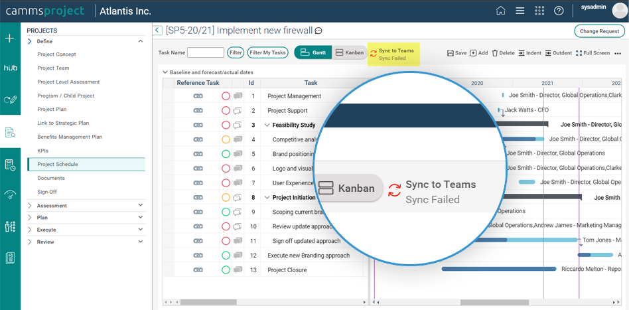Collapse the Feasibility Study task group

pyautogui.click(x=267, y=125)
